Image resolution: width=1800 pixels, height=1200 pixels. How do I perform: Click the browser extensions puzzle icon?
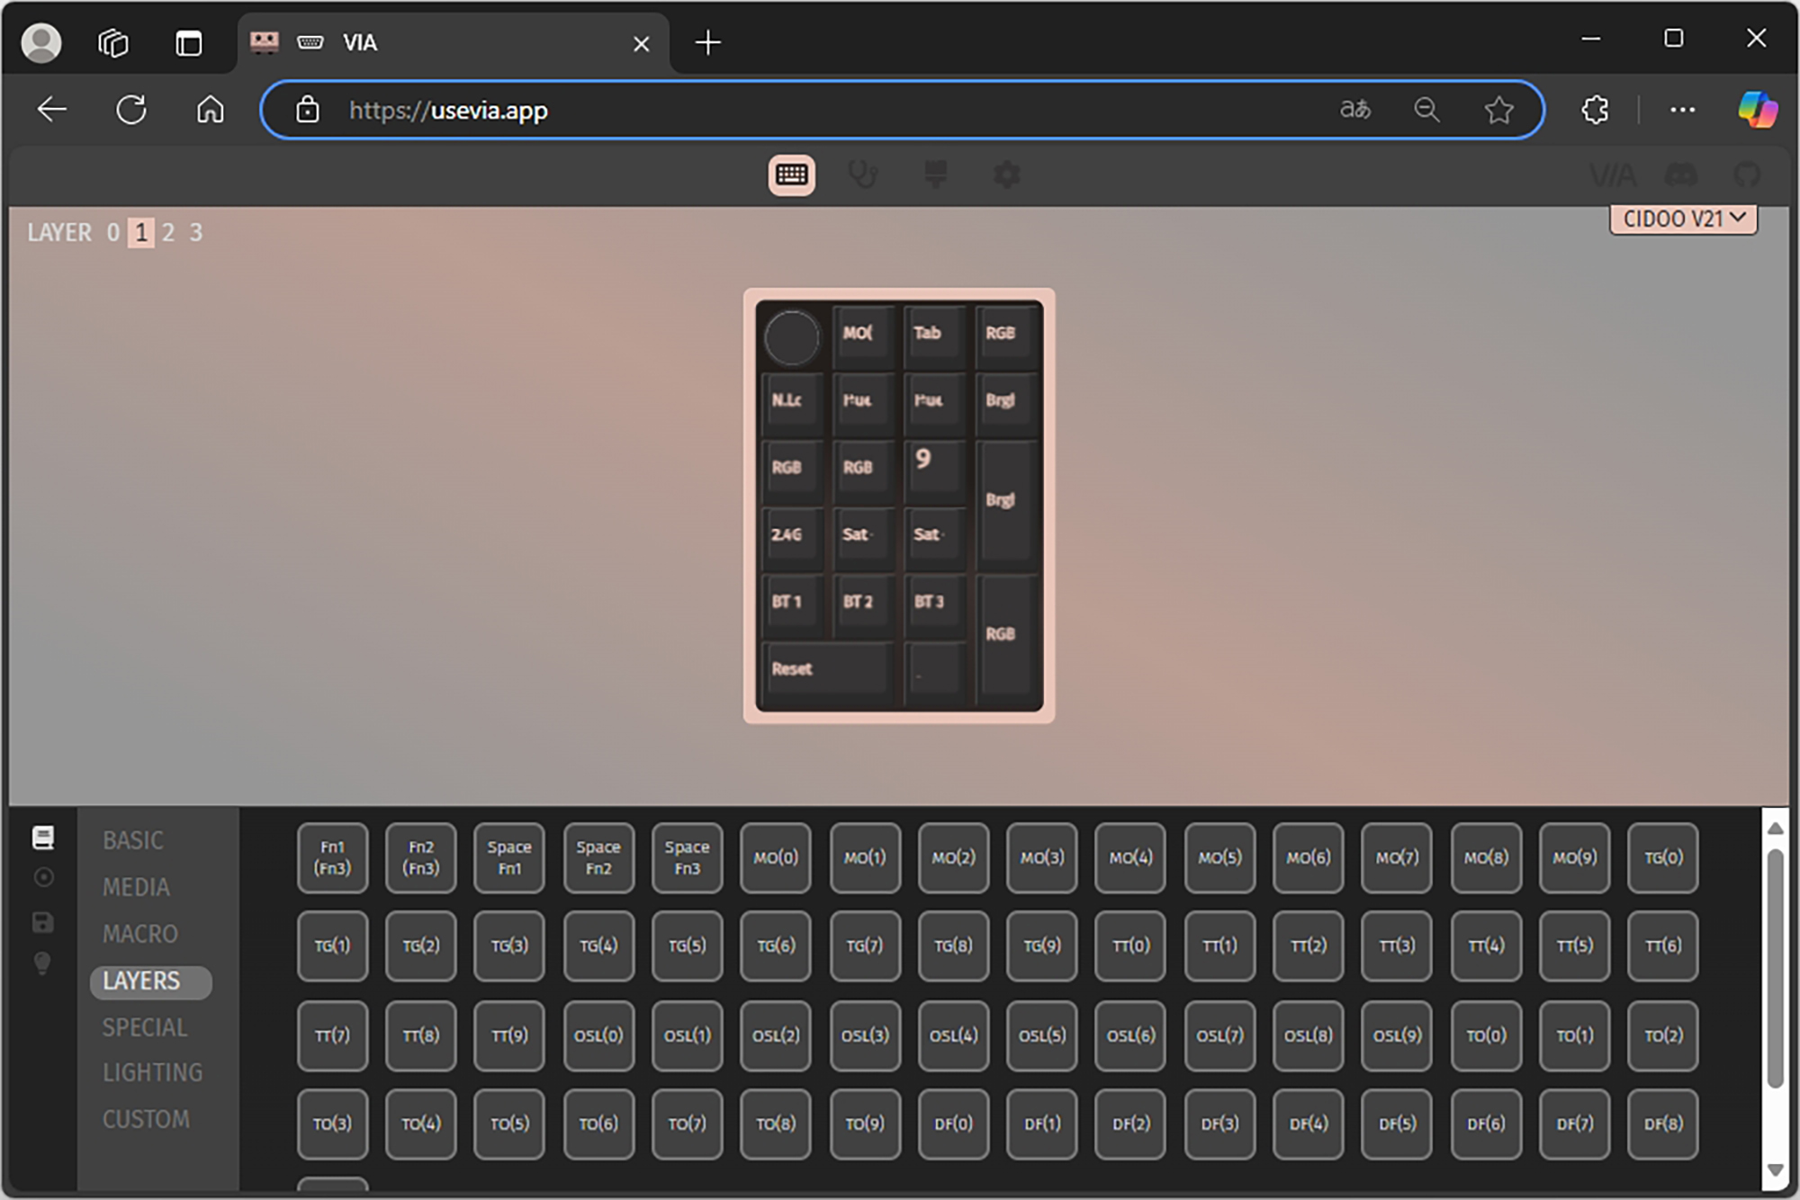[x=1595, y=110]
